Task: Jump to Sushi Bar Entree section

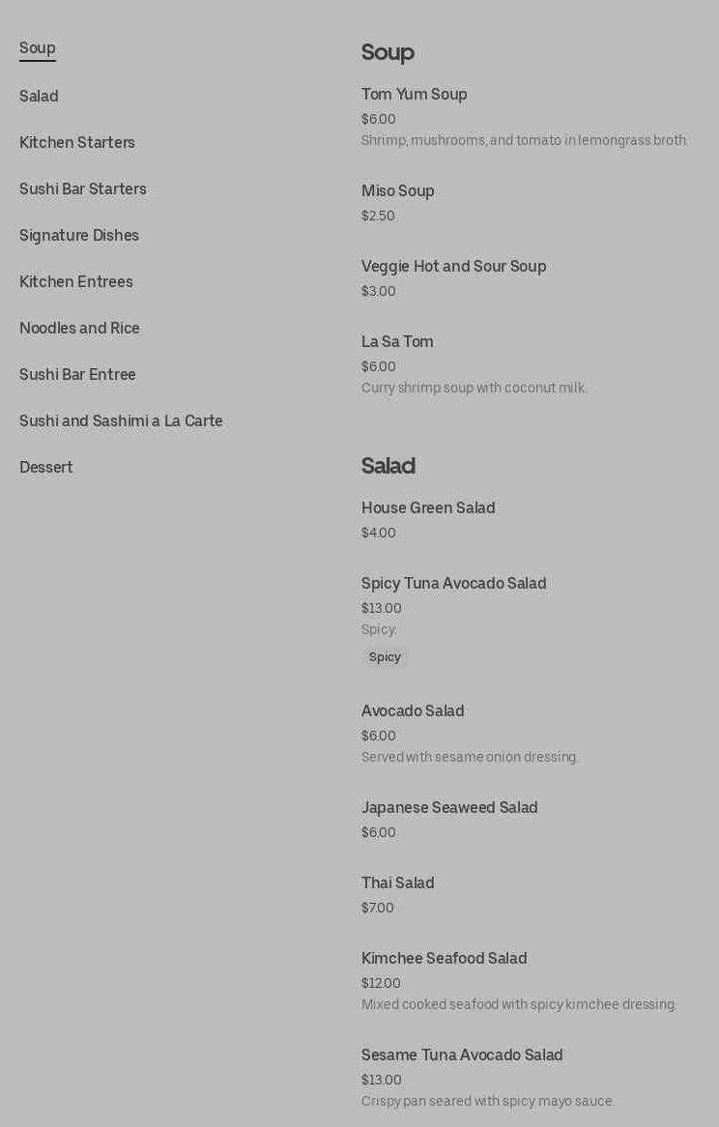Action: tap(77, 375)
